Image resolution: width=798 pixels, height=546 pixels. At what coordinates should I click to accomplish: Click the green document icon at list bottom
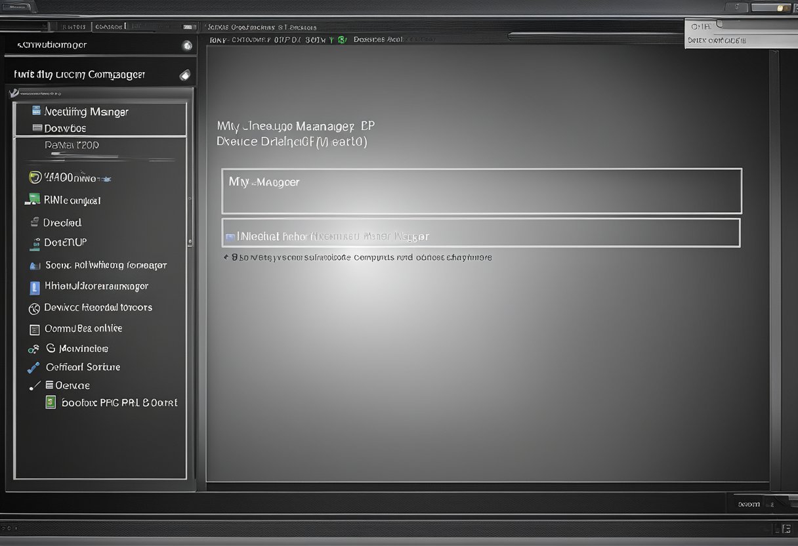click(51, 402)
